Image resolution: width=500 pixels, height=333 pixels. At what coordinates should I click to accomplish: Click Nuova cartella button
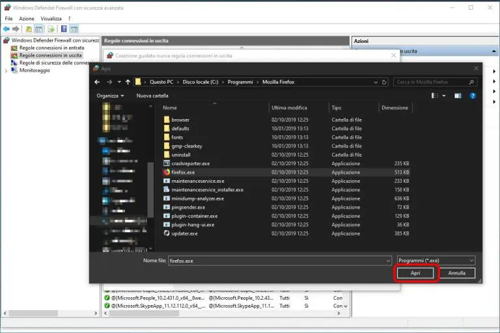pos(152,96)
